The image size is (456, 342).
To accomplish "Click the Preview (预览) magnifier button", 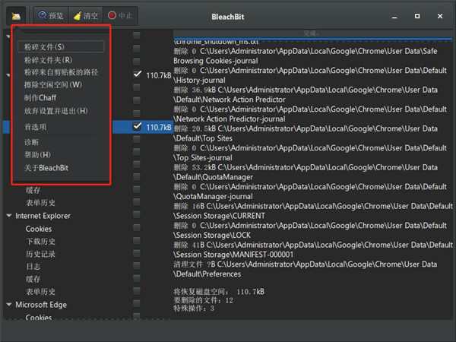I will (51, 16).
